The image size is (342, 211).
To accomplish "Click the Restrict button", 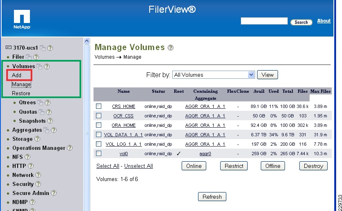I will [234, 166].
